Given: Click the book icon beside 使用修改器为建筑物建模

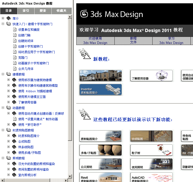Looking at the screenshot, I should tap(14, 80).
